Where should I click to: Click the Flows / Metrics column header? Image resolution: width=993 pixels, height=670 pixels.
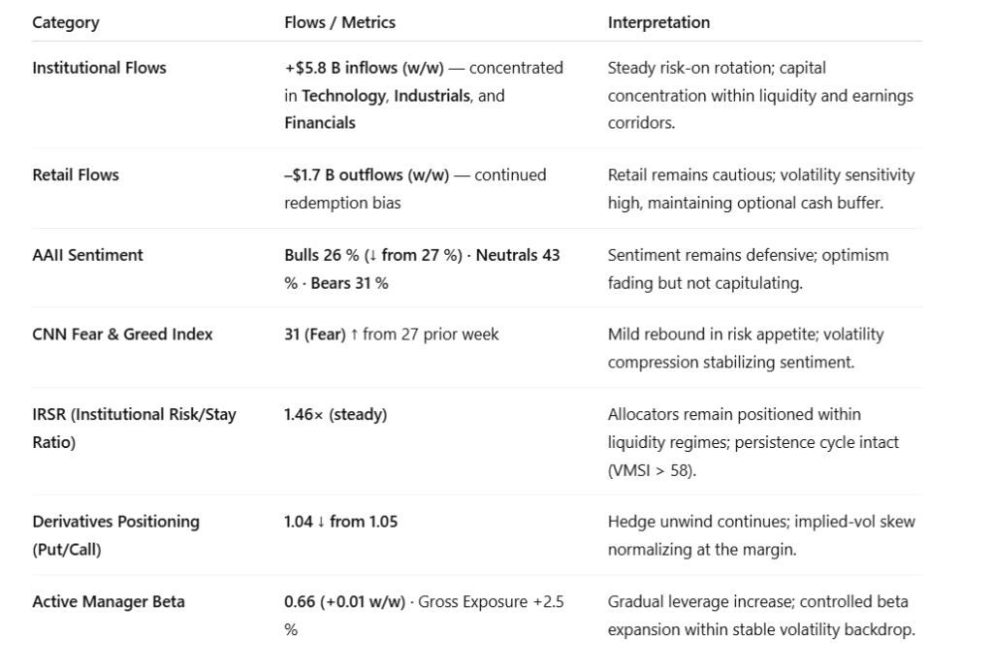339,22
